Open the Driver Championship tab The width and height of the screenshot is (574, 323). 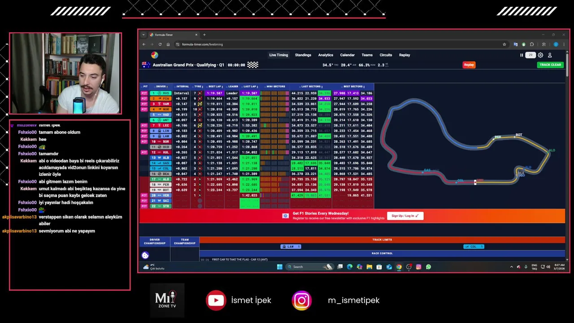click(x=155, y=241)
